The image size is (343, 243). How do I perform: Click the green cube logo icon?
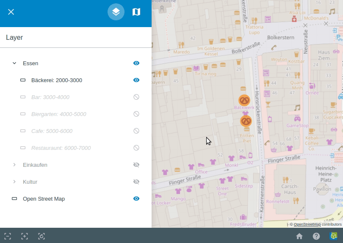pyautogui.click(x=334, y=236)
